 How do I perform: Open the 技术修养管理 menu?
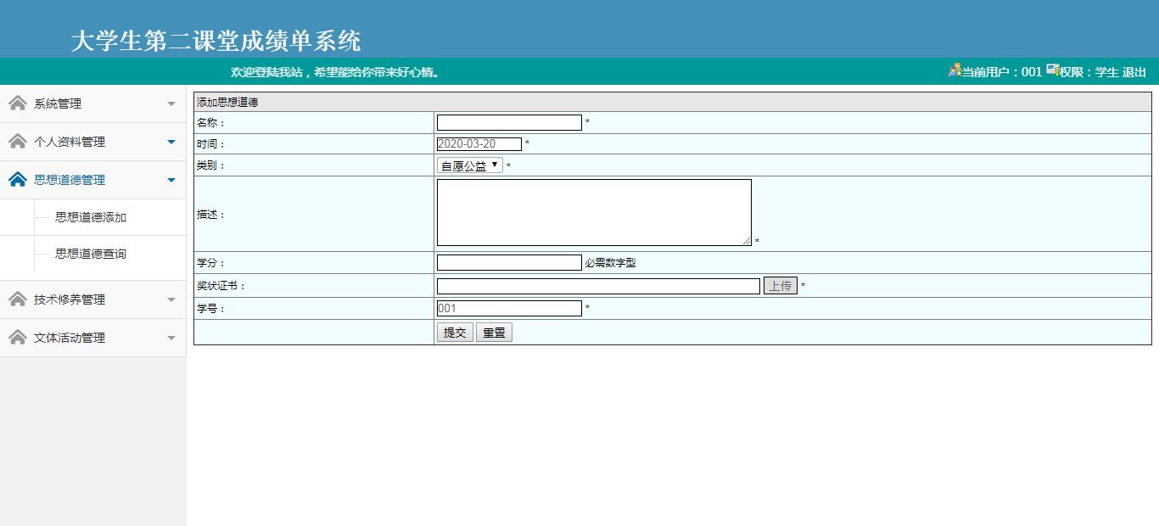click(x=92, y=299)
